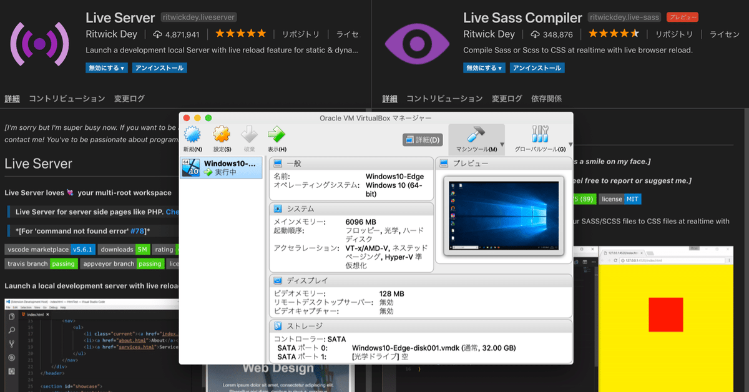
Task: Click the システム section chip icon
Action: (x=278, y=208)
